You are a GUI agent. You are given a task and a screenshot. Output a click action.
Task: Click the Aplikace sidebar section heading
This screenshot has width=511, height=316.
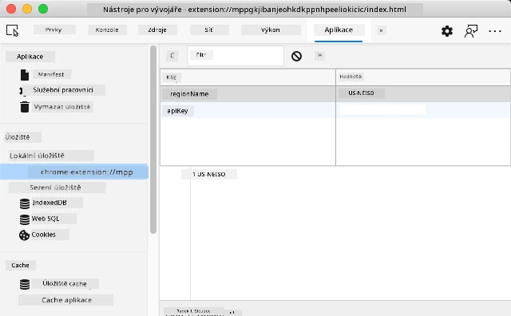(30, 57)
